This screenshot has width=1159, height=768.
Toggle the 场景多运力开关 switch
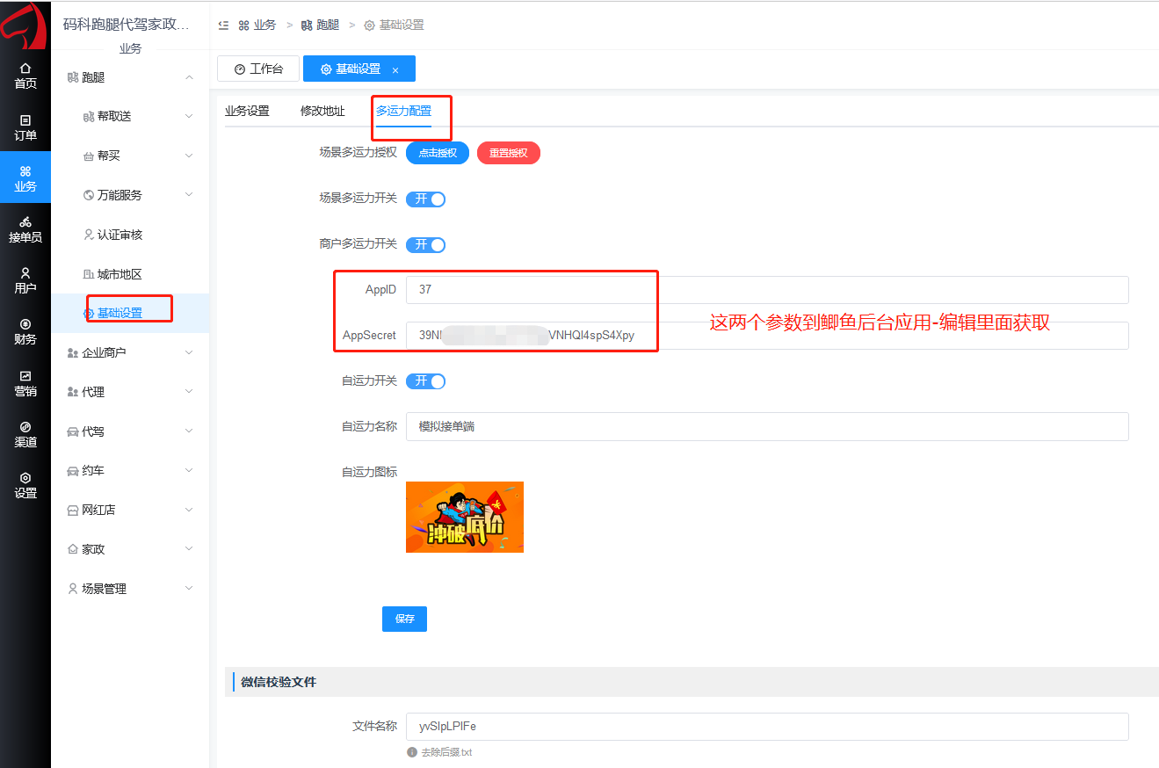coord(425,199)
